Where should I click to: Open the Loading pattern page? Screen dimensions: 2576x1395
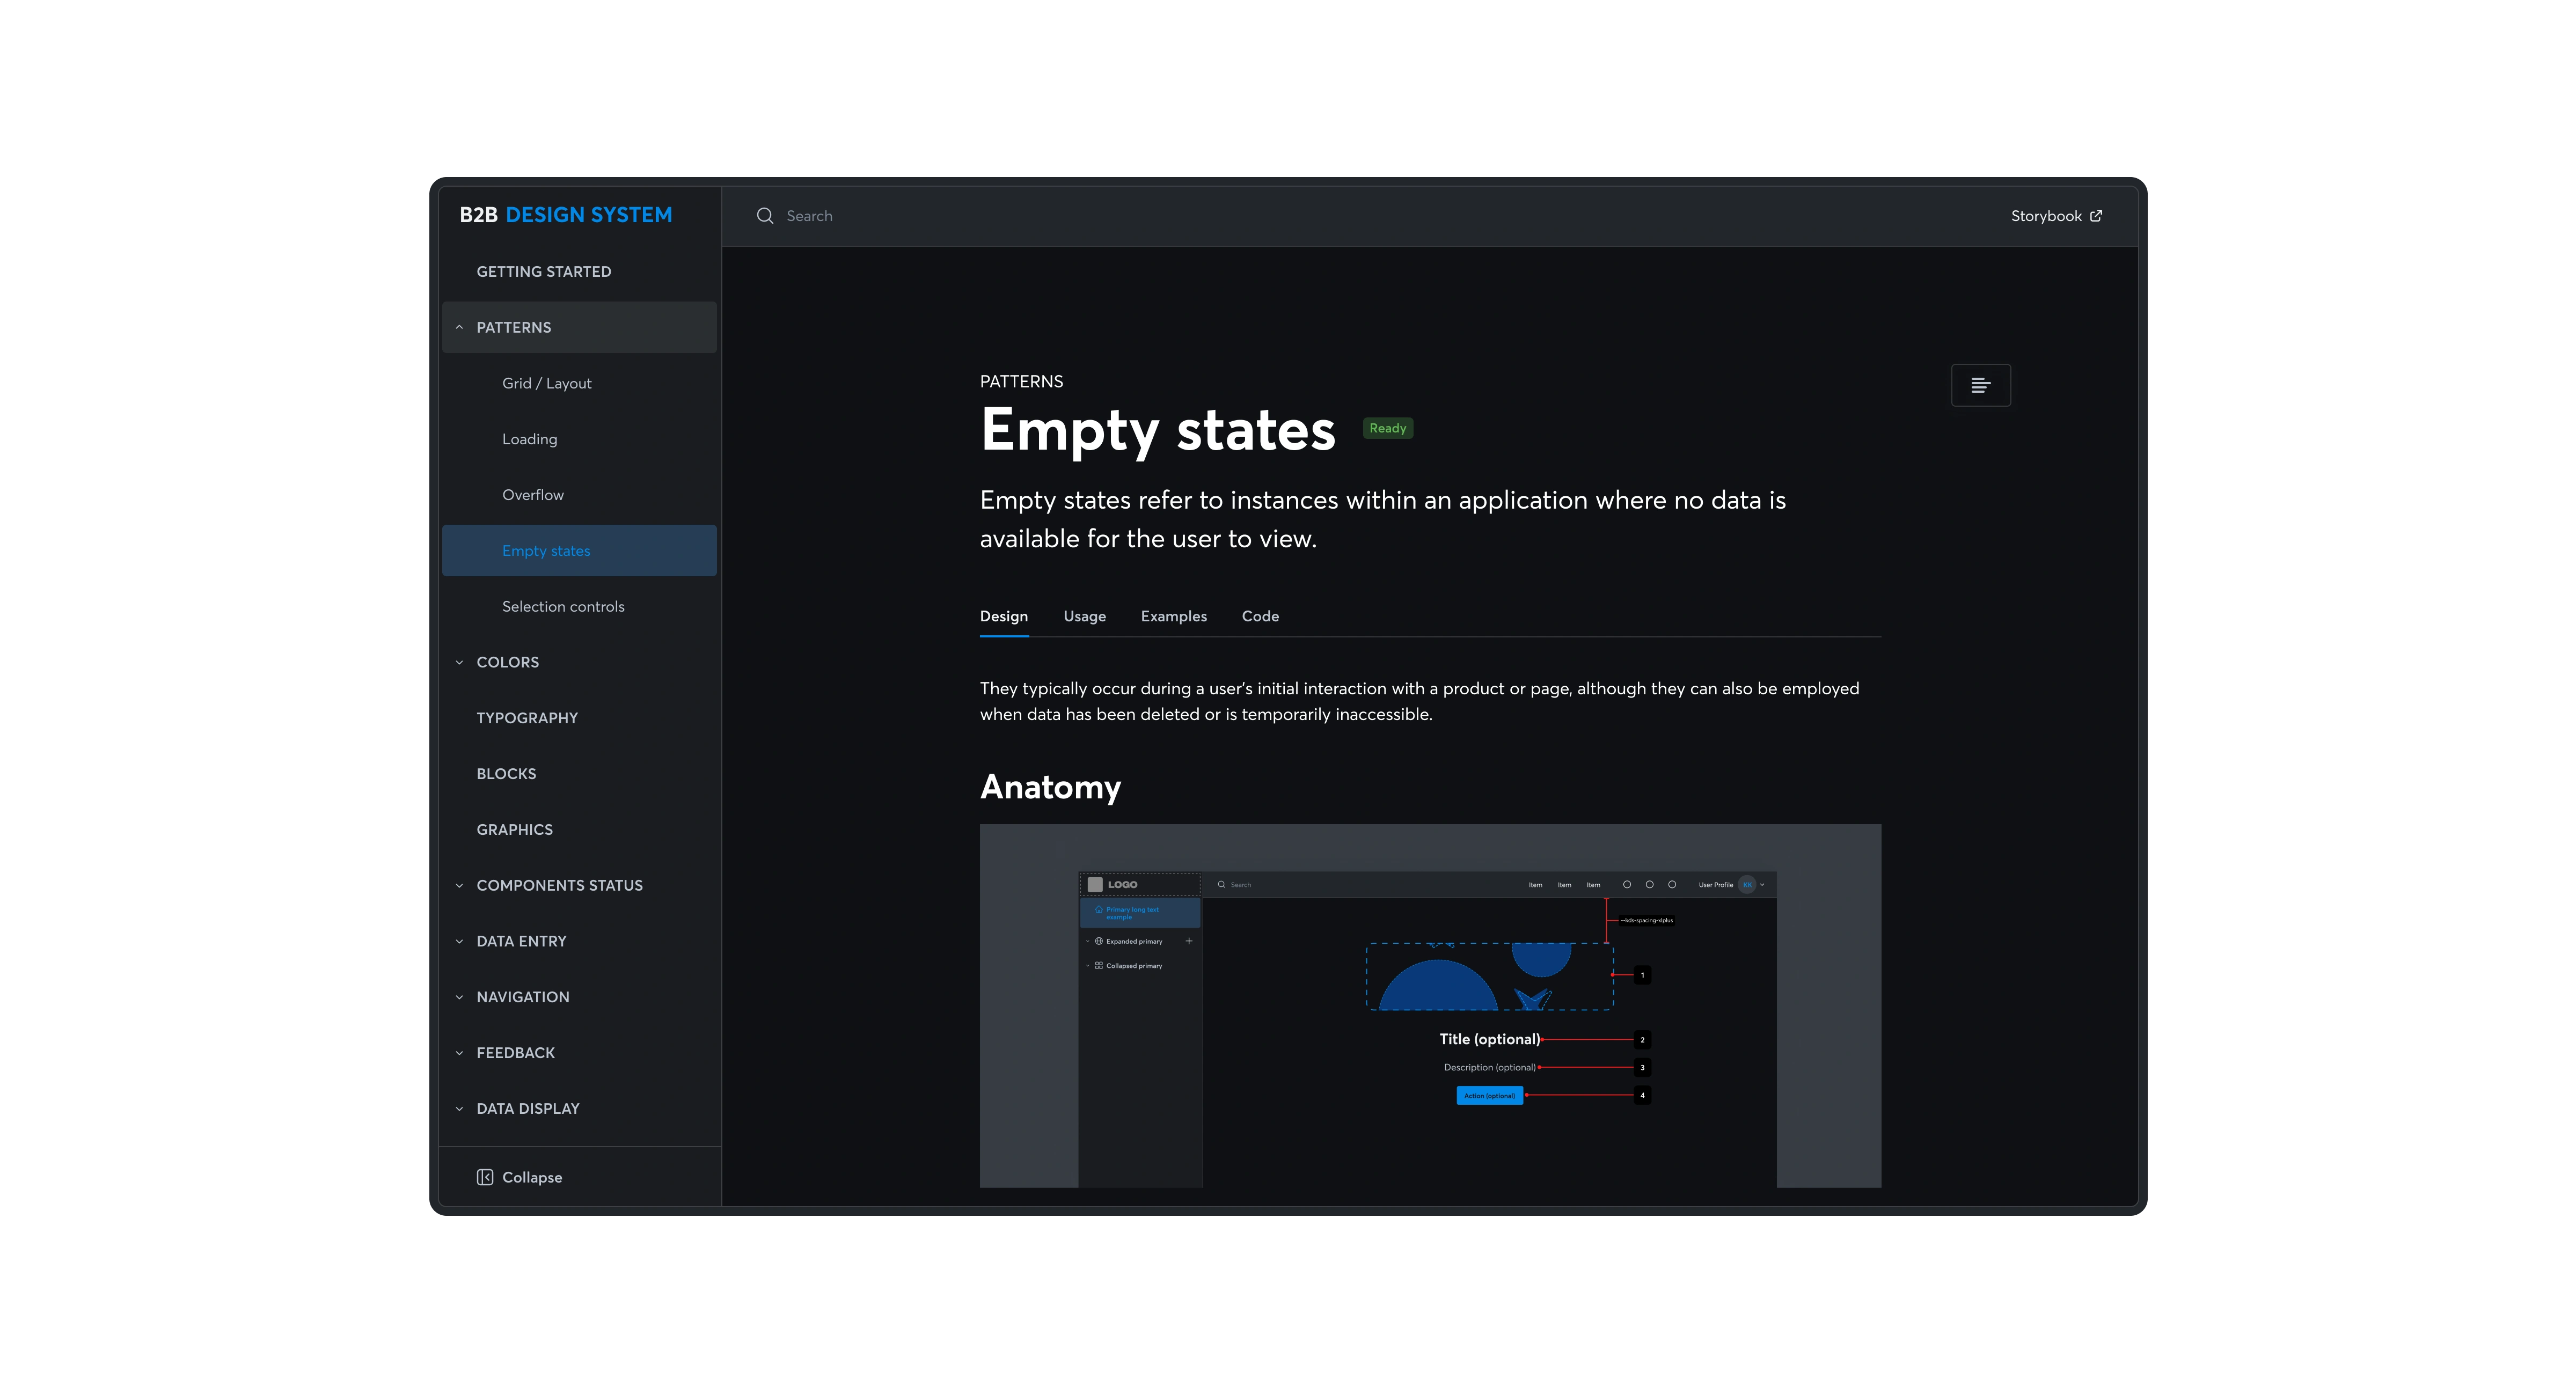(x=530, y=439)
